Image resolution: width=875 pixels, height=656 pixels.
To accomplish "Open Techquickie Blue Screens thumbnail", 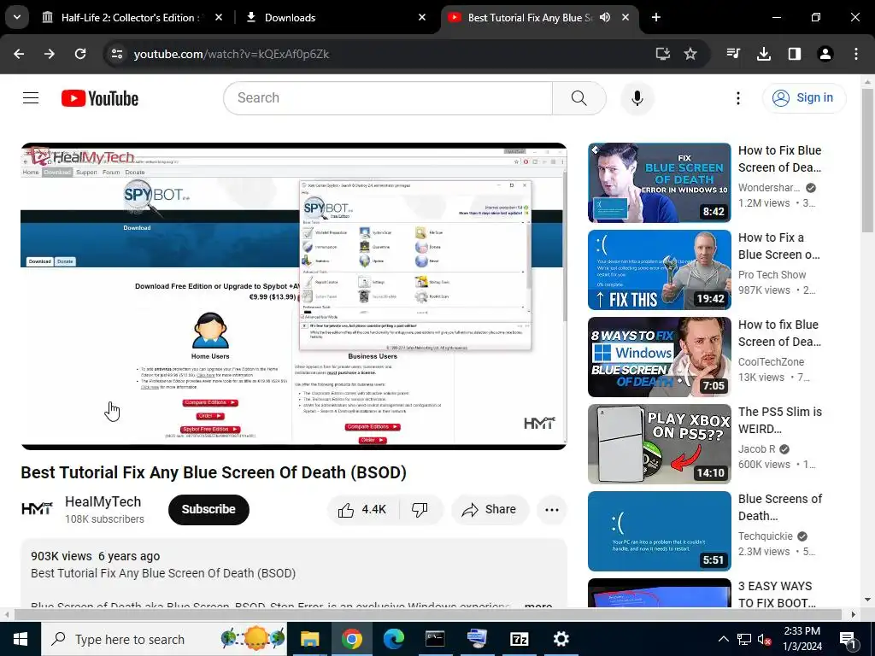I will click(x=659, y=530).
